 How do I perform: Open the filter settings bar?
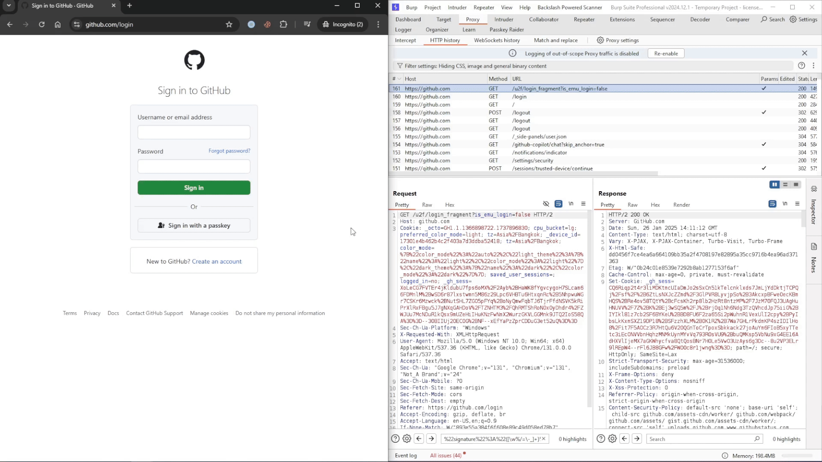(x=593, y=66)
